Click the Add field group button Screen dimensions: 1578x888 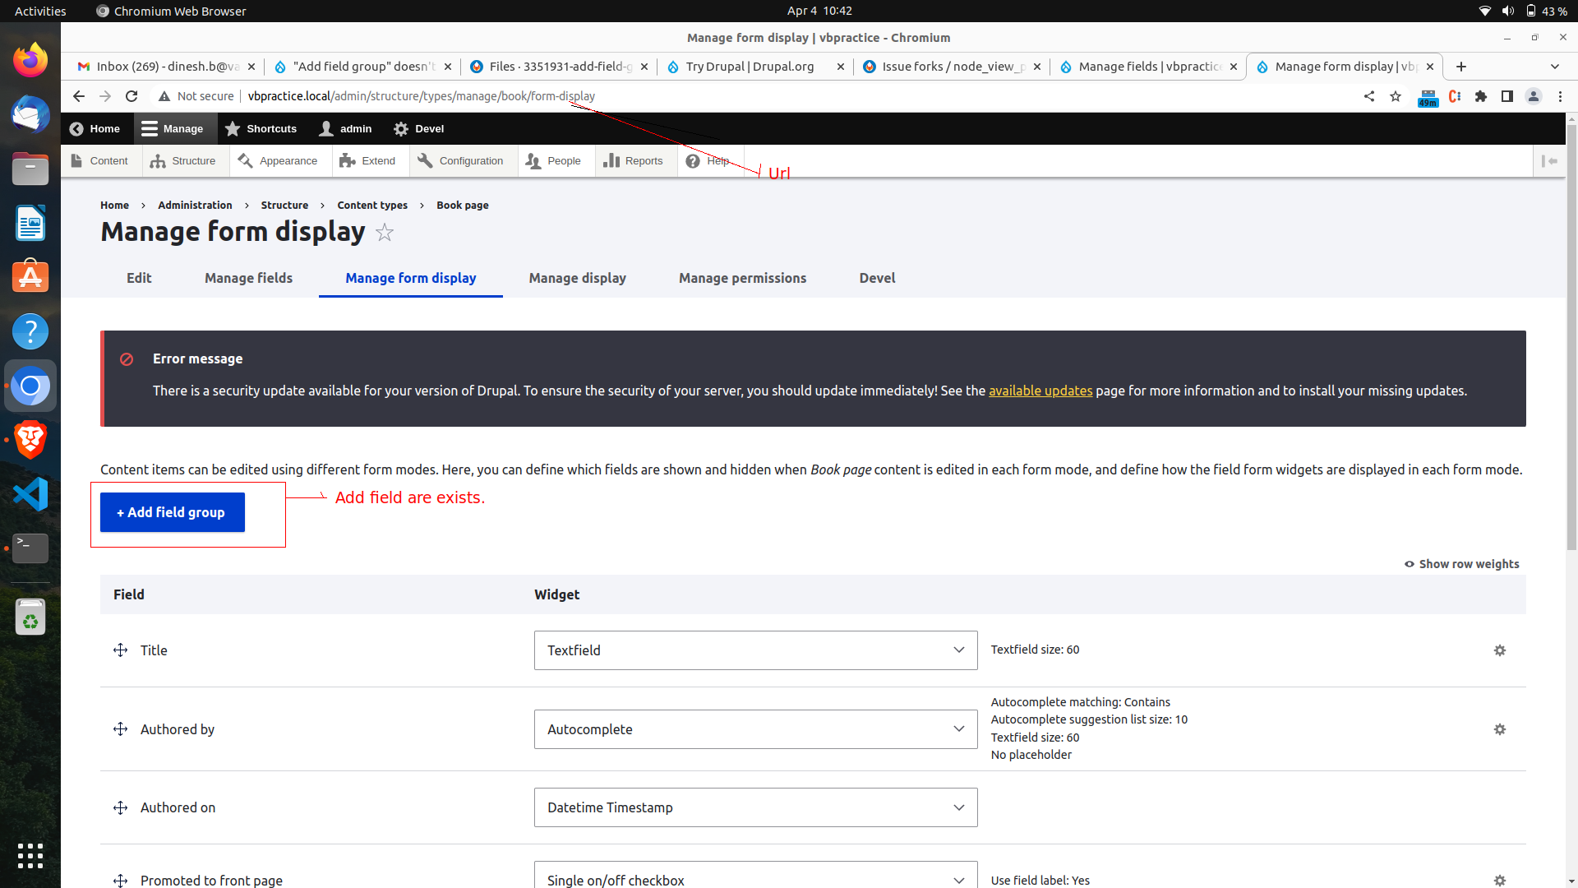[172, 511]
